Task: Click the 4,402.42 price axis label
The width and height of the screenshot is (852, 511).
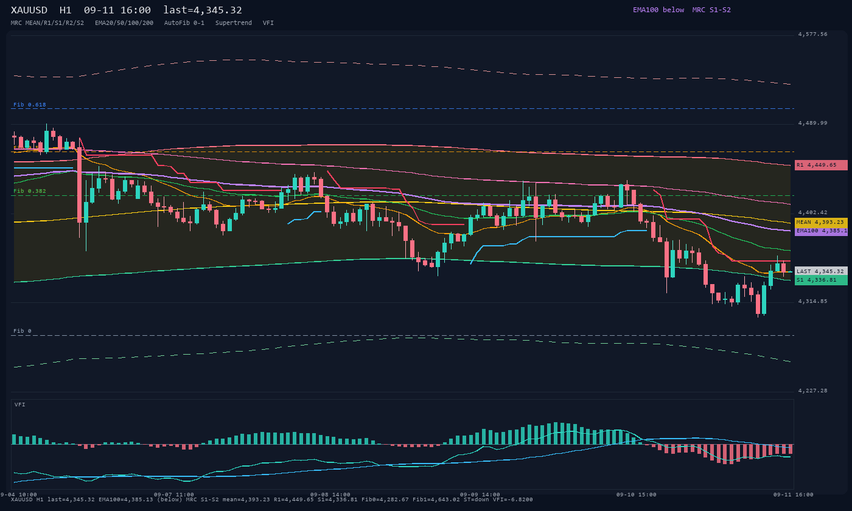Action: [x=813, y=212]
